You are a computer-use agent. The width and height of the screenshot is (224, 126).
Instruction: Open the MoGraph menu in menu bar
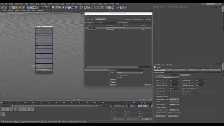pos(79,4)
